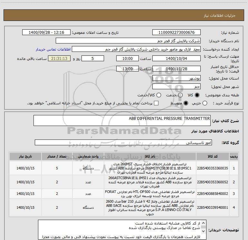The height and width of the screenshot is (240, 248).
Task: Choose the متوسط purchase type radio
Action: [x=186, y=103]
